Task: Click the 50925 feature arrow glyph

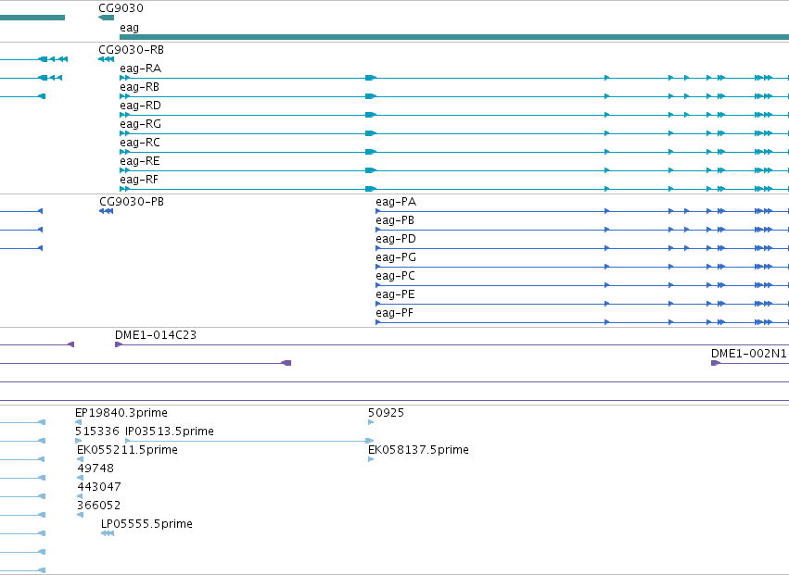Action: pyautogui.click(x=371, y=422)
